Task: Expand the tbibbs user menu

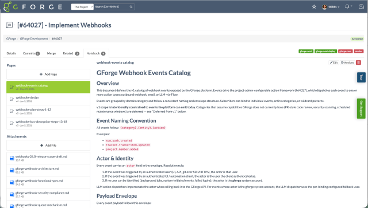Action: coord(333,7)
